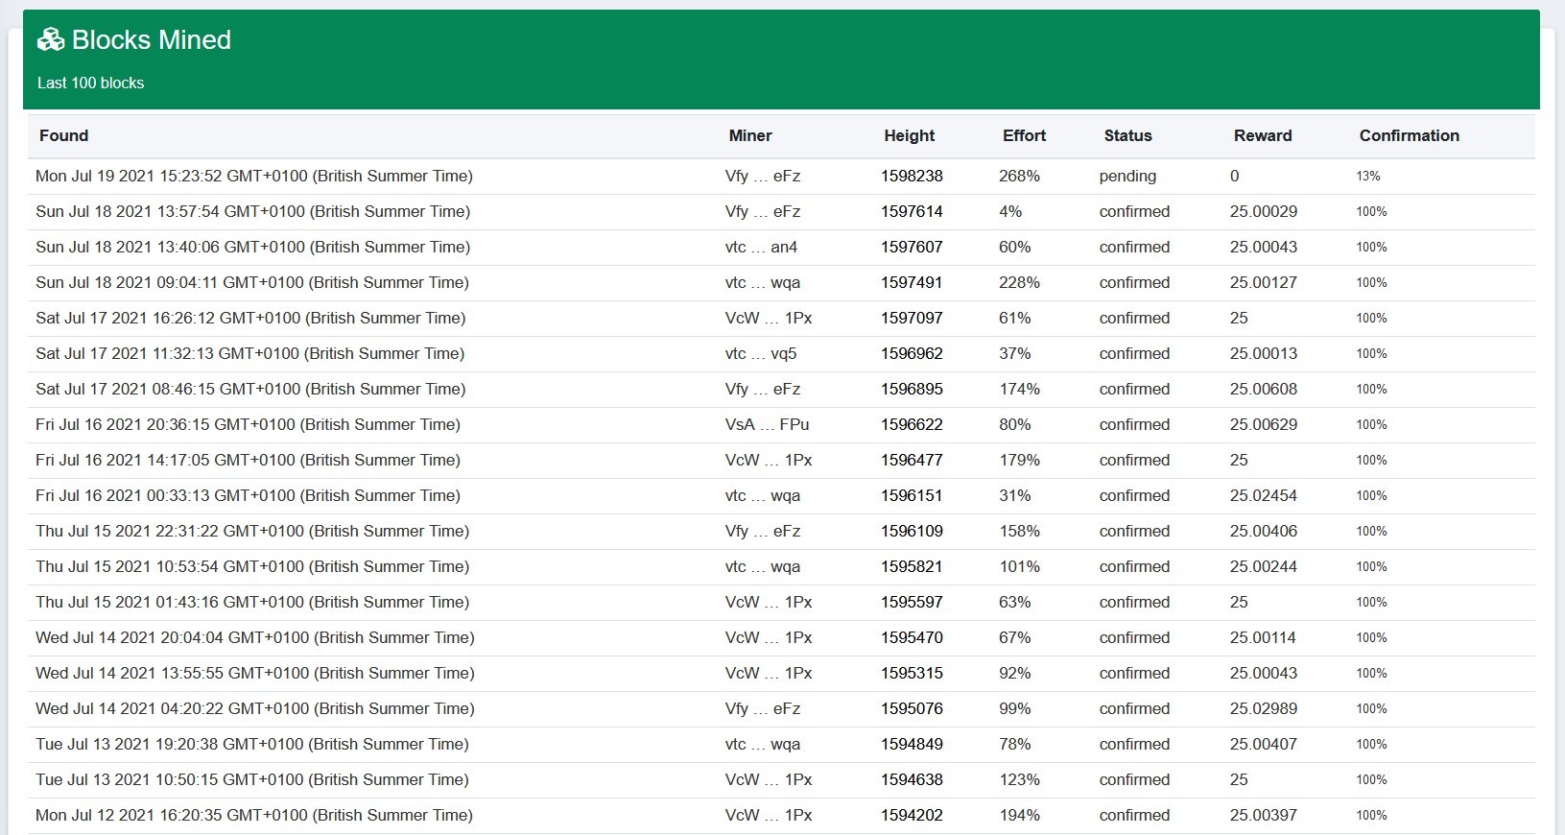
Task: Click reward value 25.00608
Action: coord(1263,389)
